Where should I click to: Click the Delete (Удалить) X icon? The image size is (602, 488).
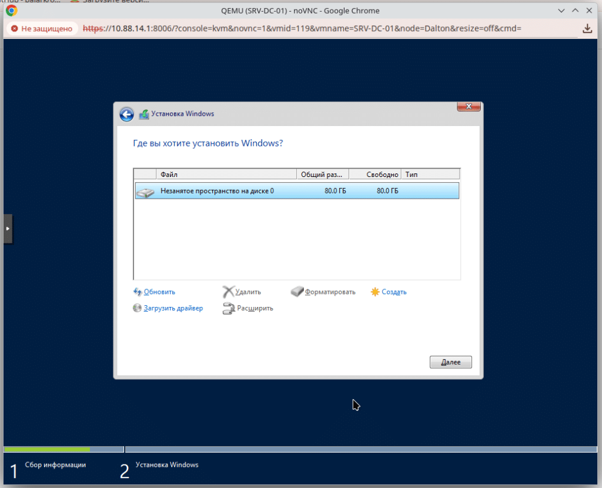[x=228, y=292]
